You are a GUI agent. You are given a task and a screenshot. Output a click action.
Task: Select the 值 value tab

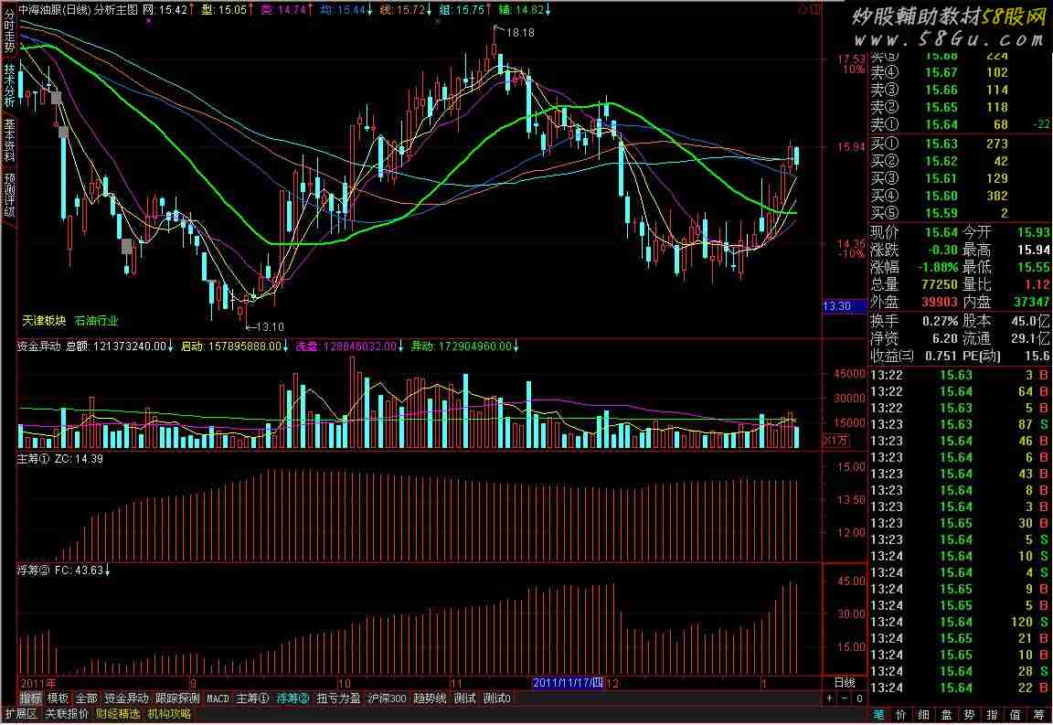(x=1016, y=715)
